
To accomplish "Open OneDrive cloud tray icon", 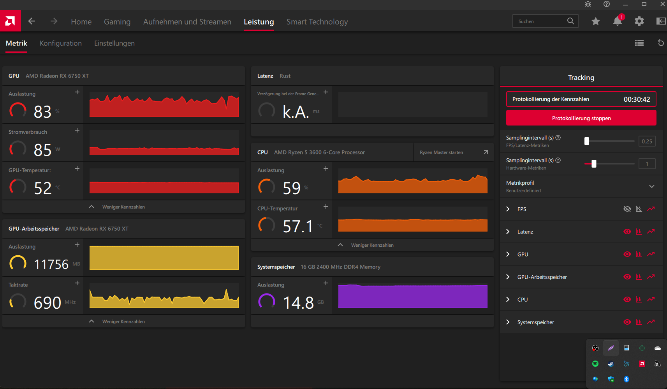I will pos(658,348).
